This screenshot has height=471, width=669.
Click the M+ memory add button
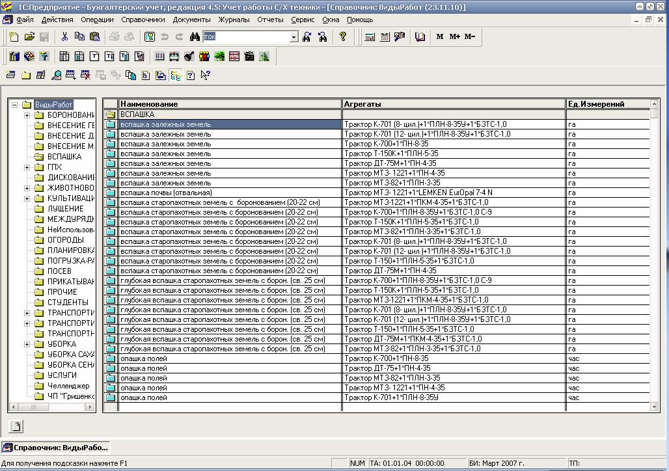click(x=454, y=36)
